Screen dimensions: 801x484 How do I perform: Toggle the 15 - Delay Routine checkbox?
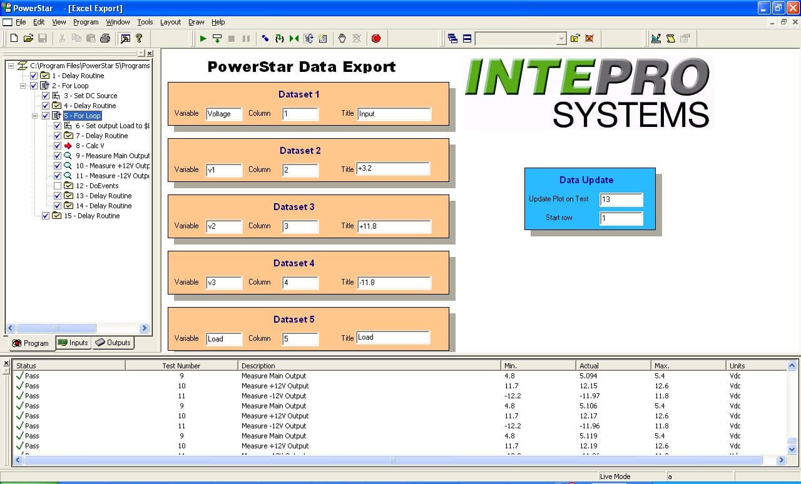click(x=46, y=216)
